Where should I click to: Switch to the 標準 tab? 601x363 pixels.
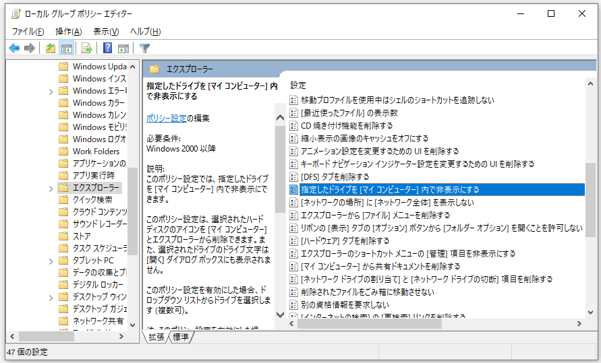(181, 337)
